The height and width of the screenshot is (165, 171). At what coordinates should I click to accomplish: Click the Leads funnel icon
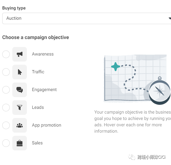(20, 108)
